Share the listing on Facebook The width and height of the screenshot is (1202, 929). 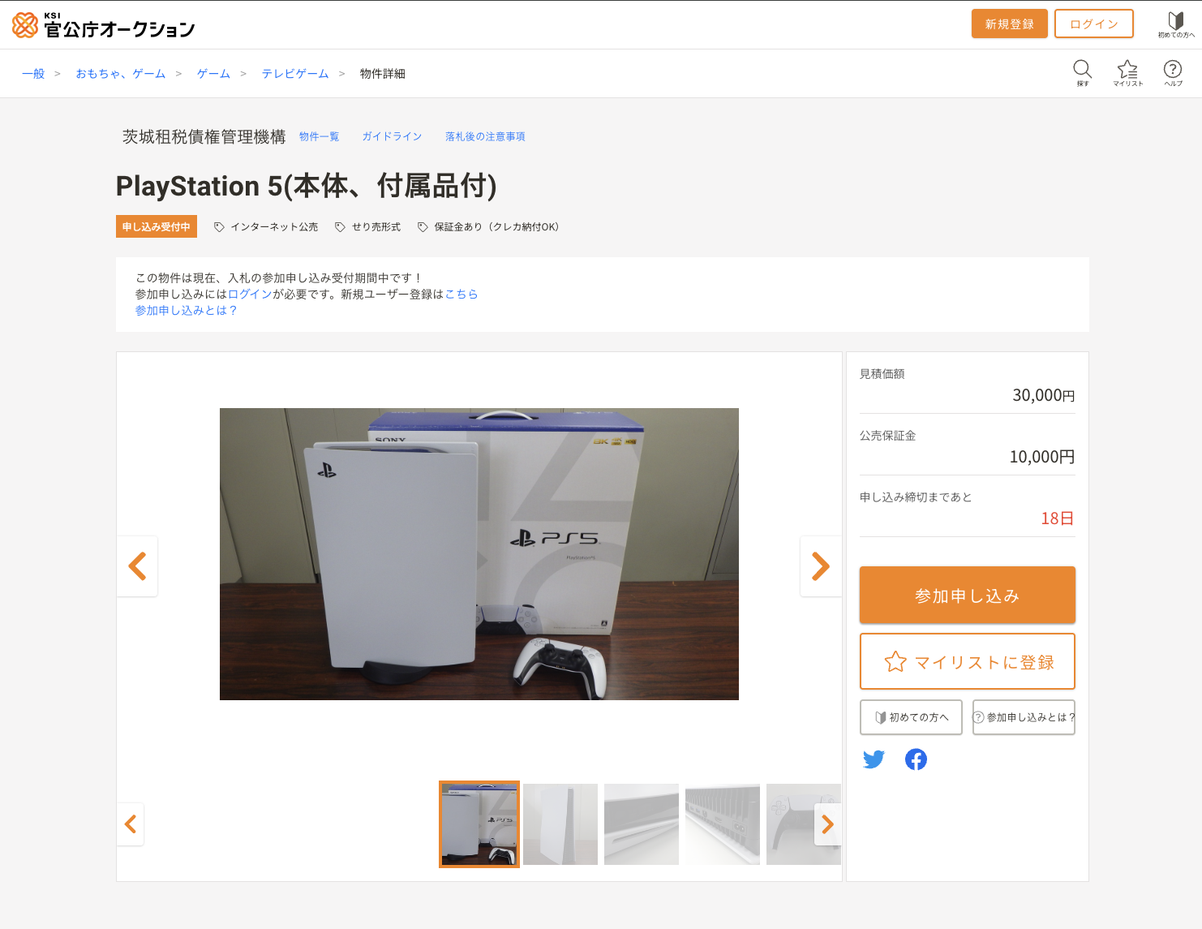pos(916,759)
